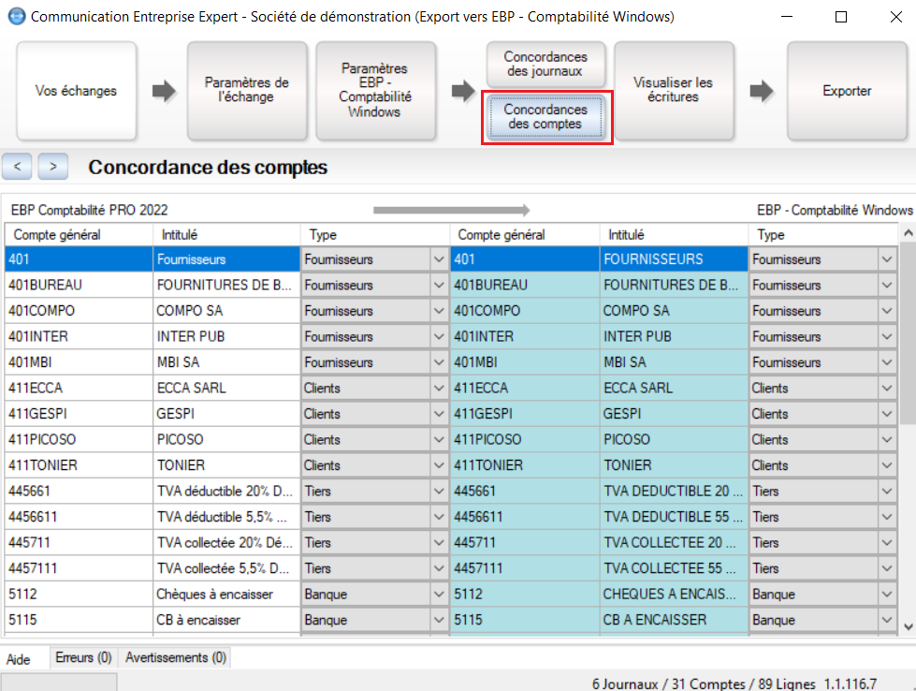
Task: Click the version number 1.1.116.7
Action: [x=850, y=684]
